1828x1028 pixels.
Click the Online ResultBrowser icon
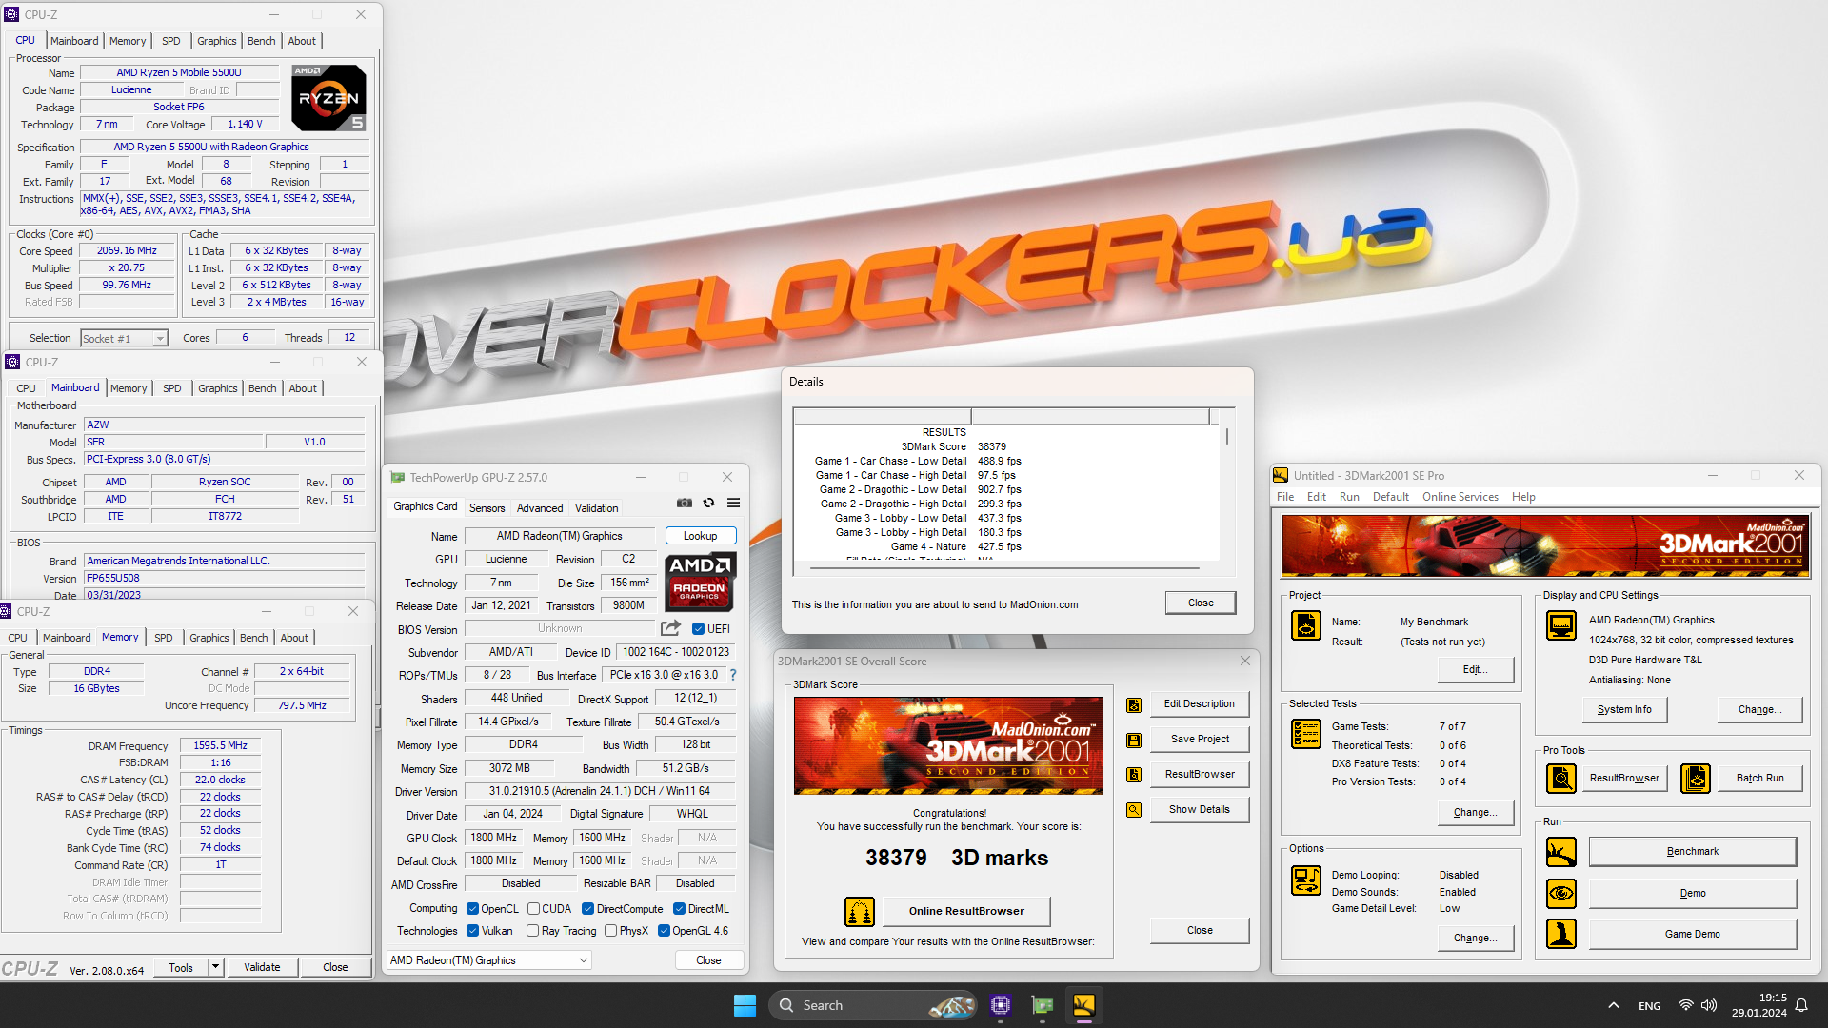[x=860, y=912]
